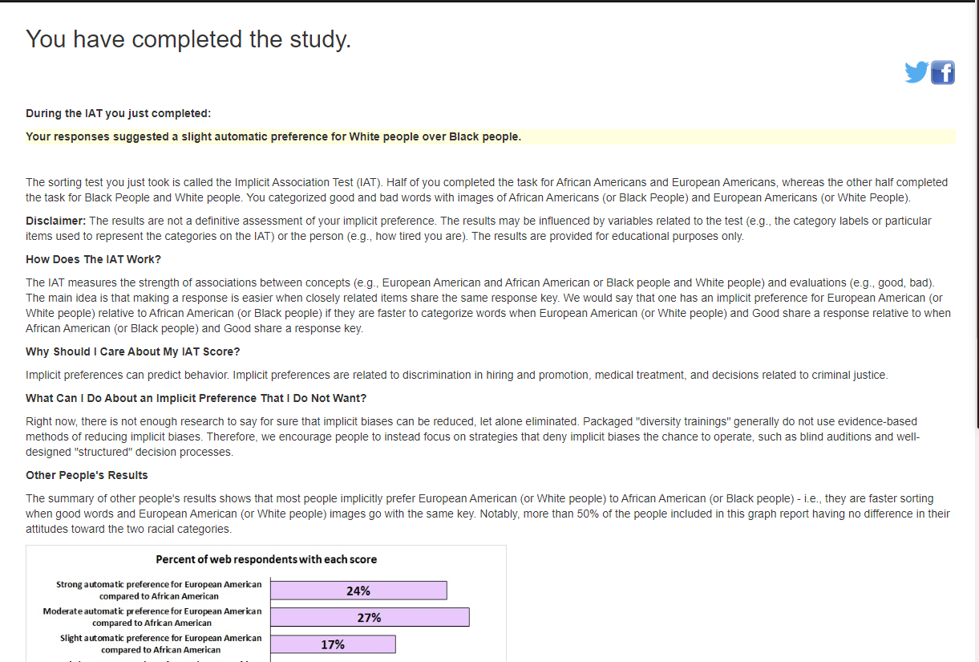Click the paragraph about the sorting test

tap(487, 189)
